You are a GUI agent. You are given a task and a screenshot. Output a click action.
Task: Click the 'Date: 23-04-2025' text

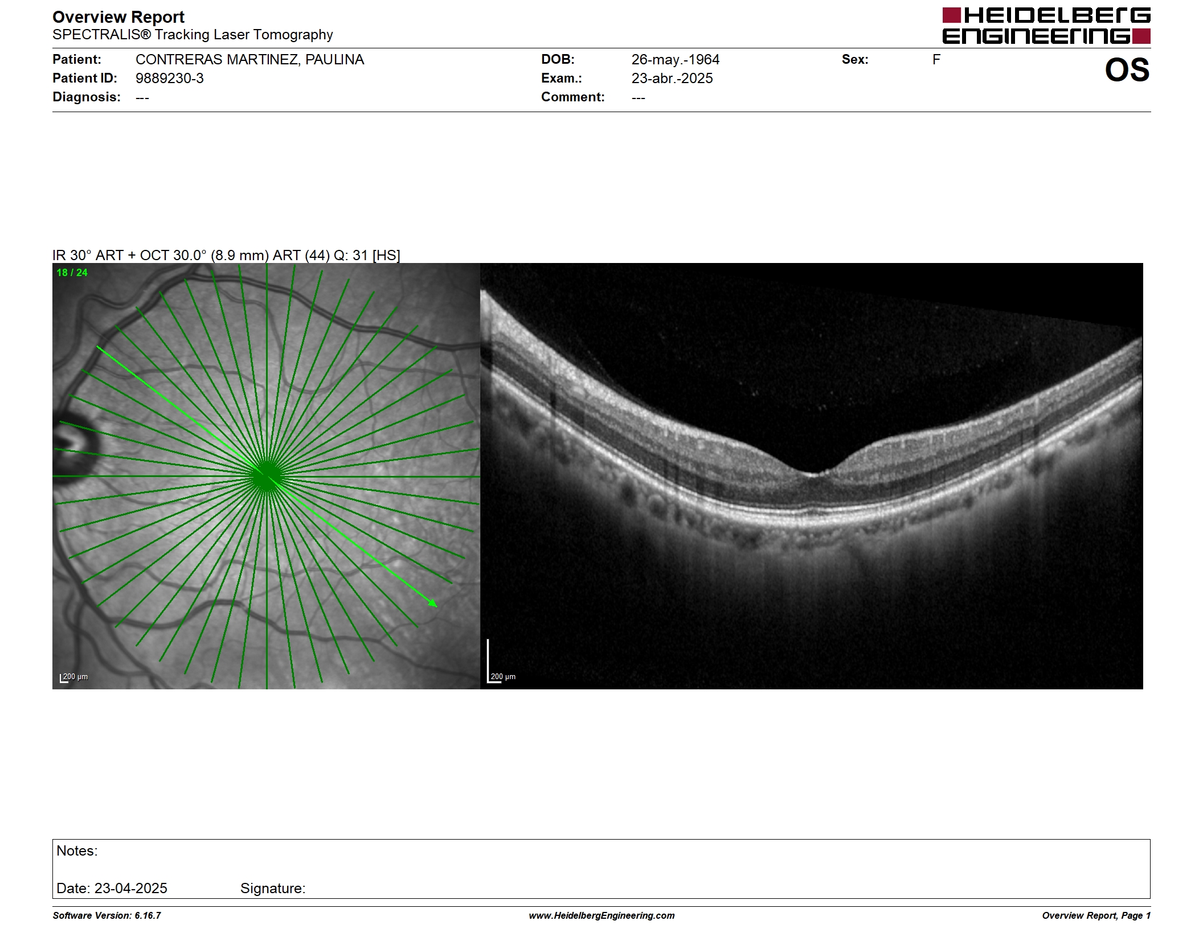pyautogui.click(x=112, y=889)
